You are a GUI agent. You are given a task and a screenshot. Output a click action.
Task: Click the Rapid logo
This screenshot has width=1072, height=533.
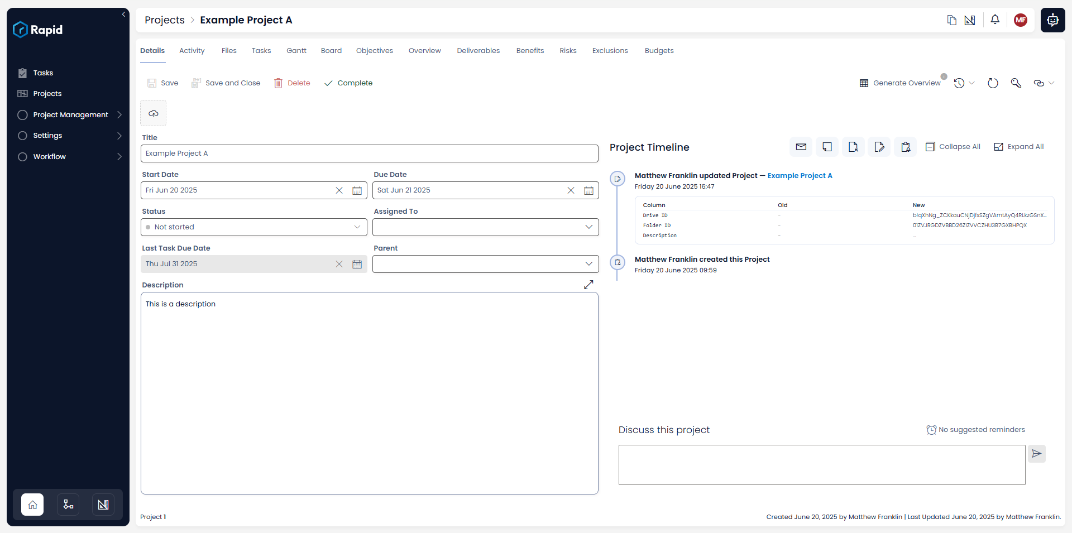tap(38, 30)
